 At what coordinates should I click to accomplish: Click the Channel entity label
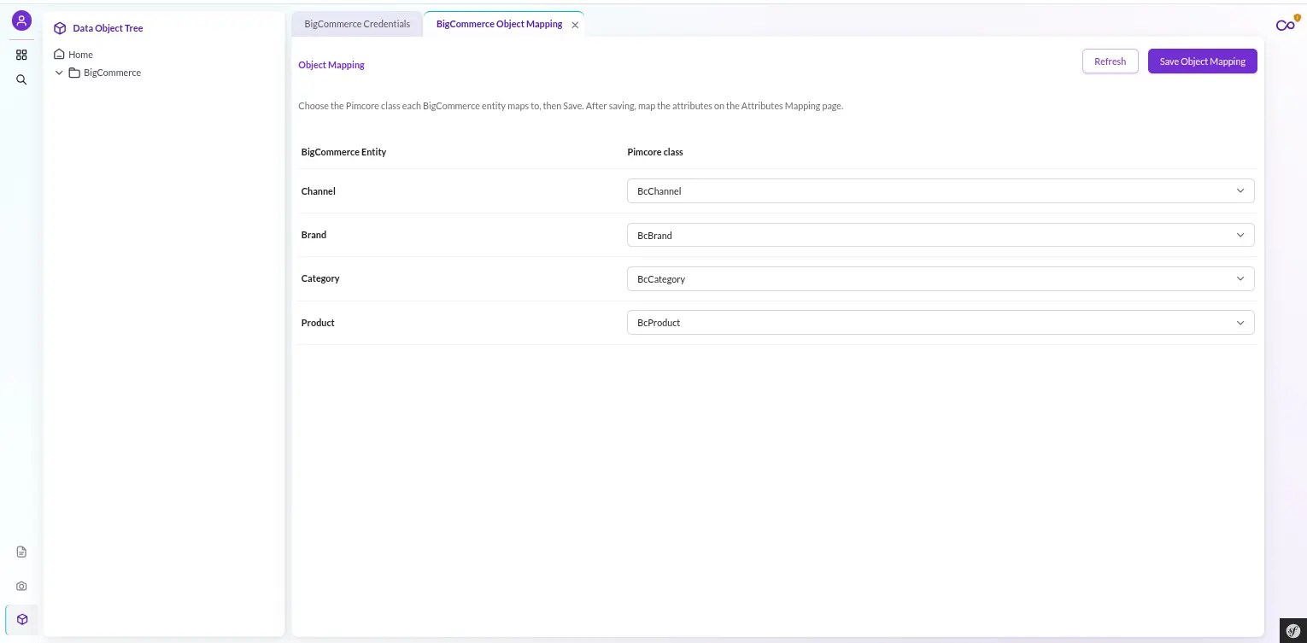pyautogui.click(x=319, y=191)
